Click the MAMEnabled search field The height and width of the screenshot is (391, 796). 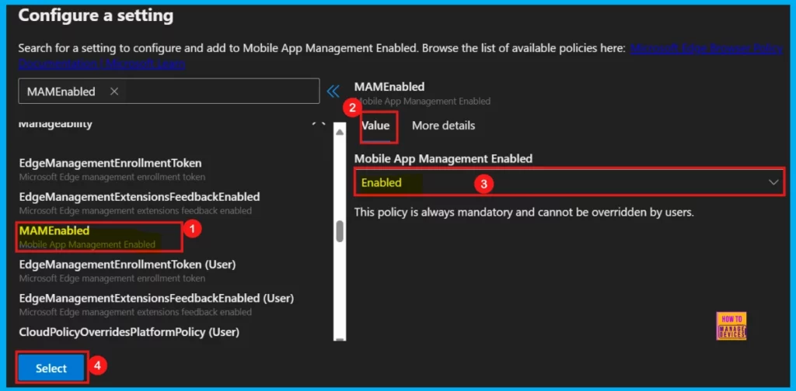pos(169,92)
